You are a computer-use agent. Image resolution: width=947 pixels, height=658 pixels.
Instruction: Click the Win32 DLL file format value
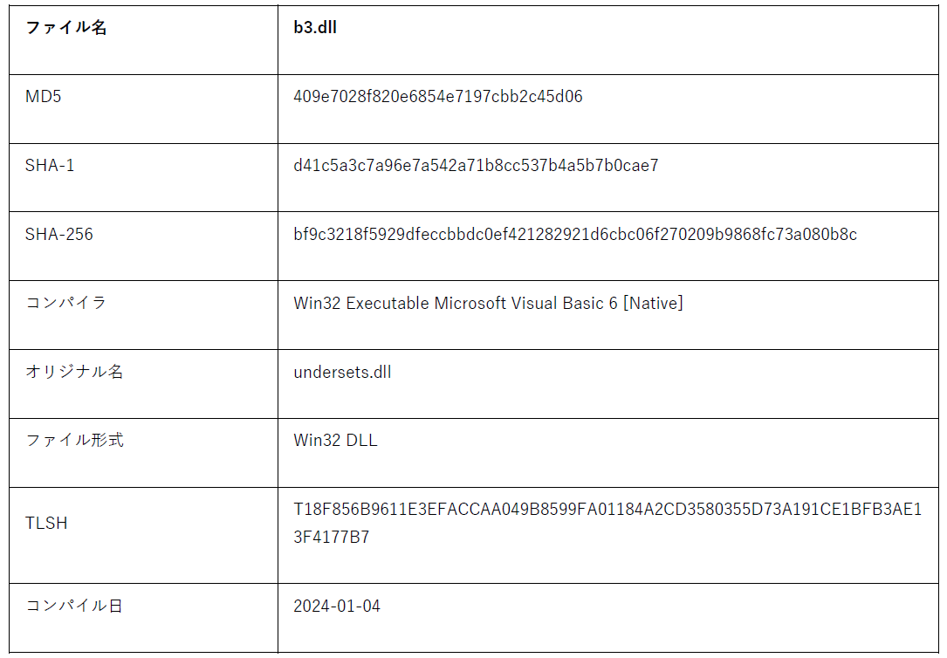[335, 440]
